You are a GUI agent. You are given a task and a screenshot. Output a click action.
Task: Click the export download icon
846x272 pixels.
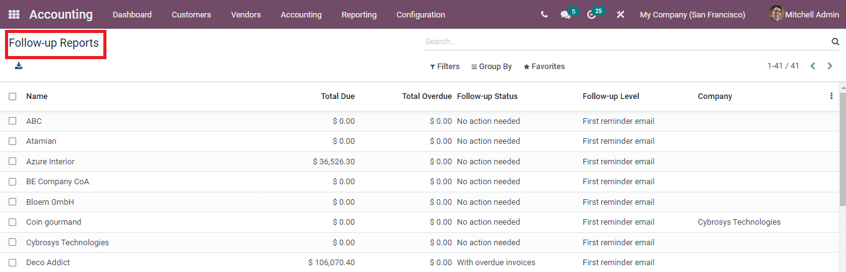[19, 65]
